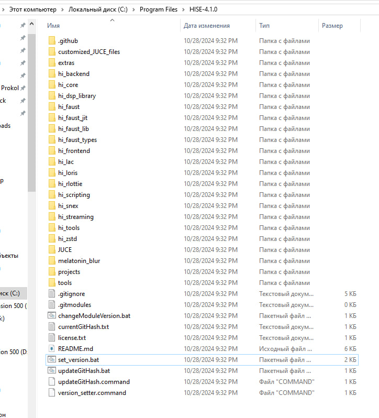Viewport: 379px width, 418px height.
Task: Go to Локальный диск (C:) breadcrumb
Action: pyautogui.click(x=98, y=9)
